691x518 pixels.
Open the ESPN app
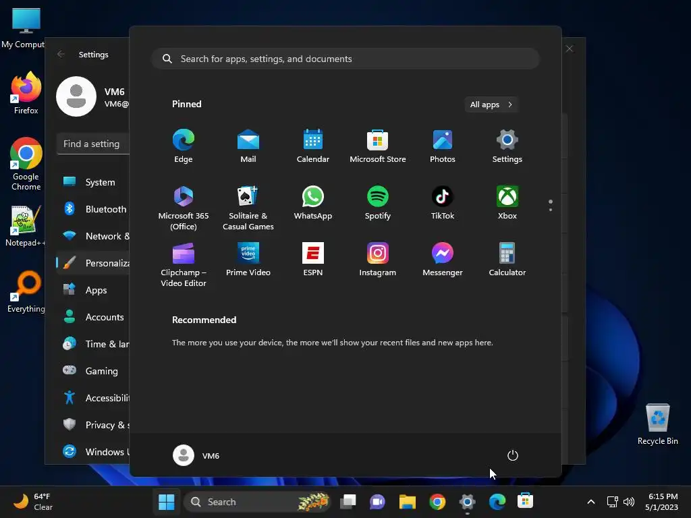point(313,260)
